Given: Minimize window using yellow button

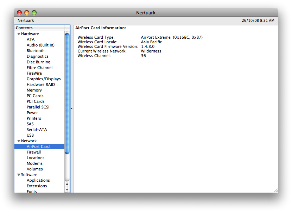Looking at the screenshot, I should pyautogui.click(x=27, y=13).
